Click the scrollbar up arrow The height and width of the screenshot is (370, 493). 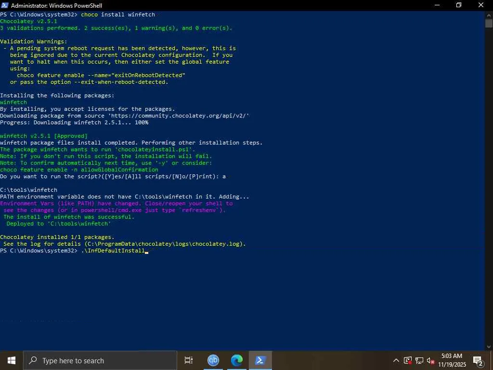click(x=489, y=14)
